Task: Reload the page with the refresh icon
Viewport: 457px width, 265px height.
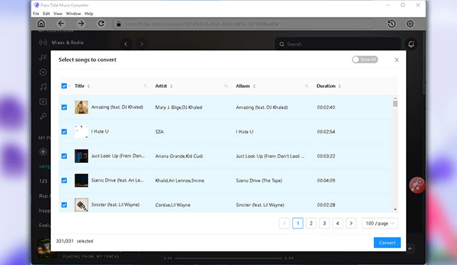Action: click(x=101, y=24)
